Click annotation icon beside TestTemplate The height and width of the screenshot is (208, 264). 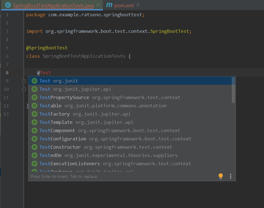coord(34,122)
